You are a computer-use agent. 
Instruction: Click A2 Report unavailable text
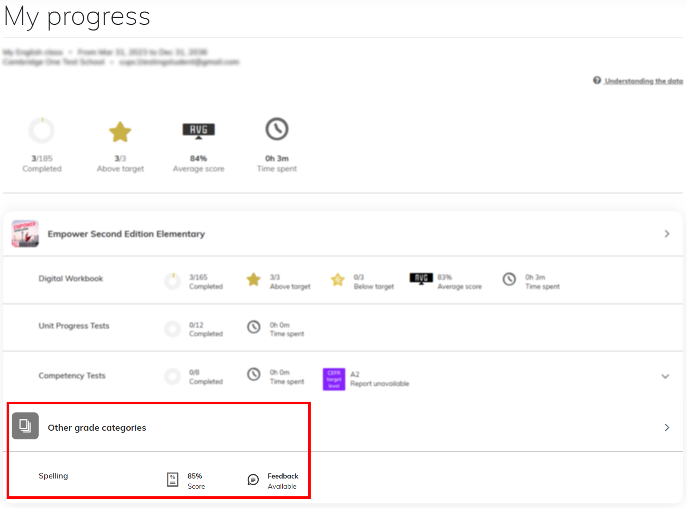click(379, 379)
